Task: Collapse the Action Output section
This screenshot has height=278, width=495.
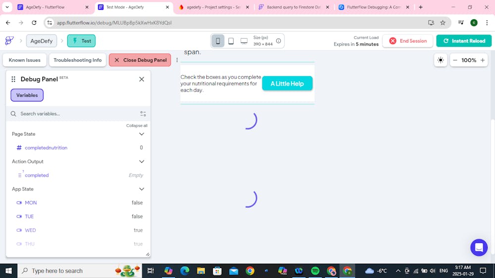Action: [142, 162]
